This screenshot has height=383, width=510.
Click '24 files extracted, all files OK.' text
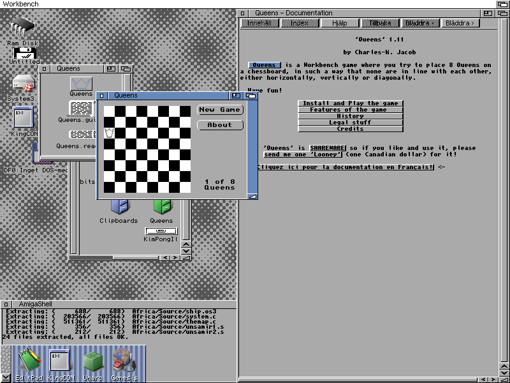coord(65,337)
